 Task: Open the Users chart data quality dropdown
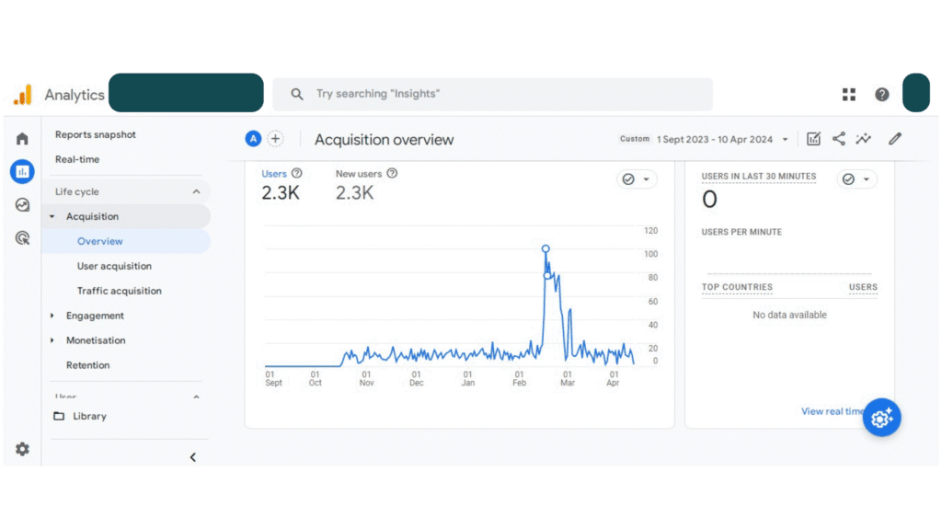coord(636,179)
